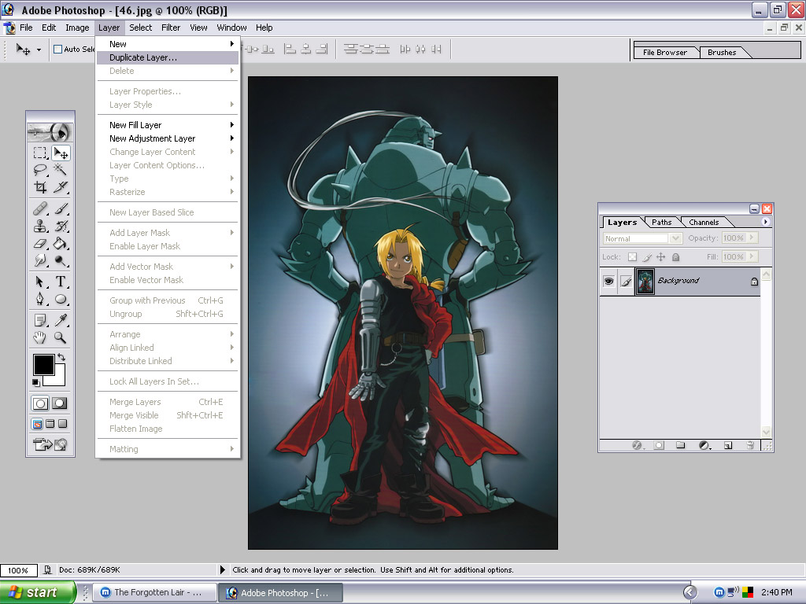Select the Ellipse shape tool
Screen dimensions: 806x604
tap(61, 299)
